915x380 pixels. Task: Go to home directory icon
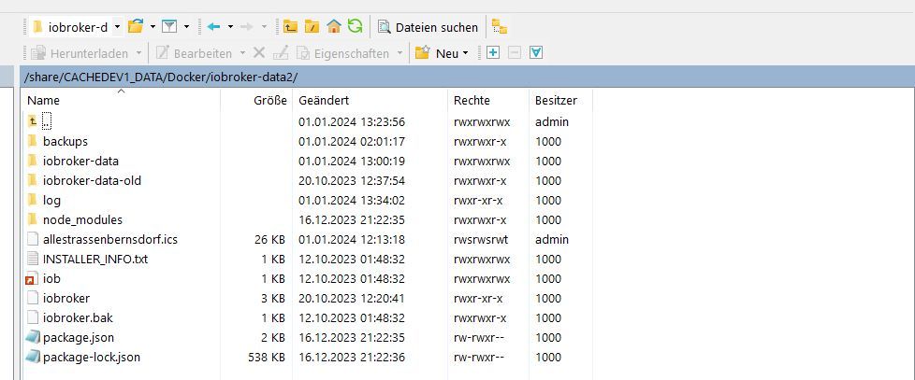pos(334,26)
